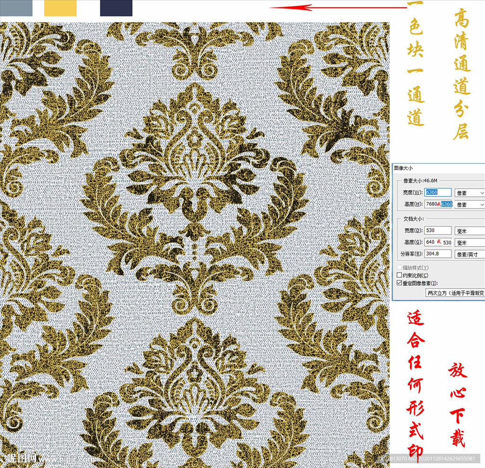Click the 像素大小:46.6M label
The height and width of the screenshot is (468, 485).
point(420,180)
